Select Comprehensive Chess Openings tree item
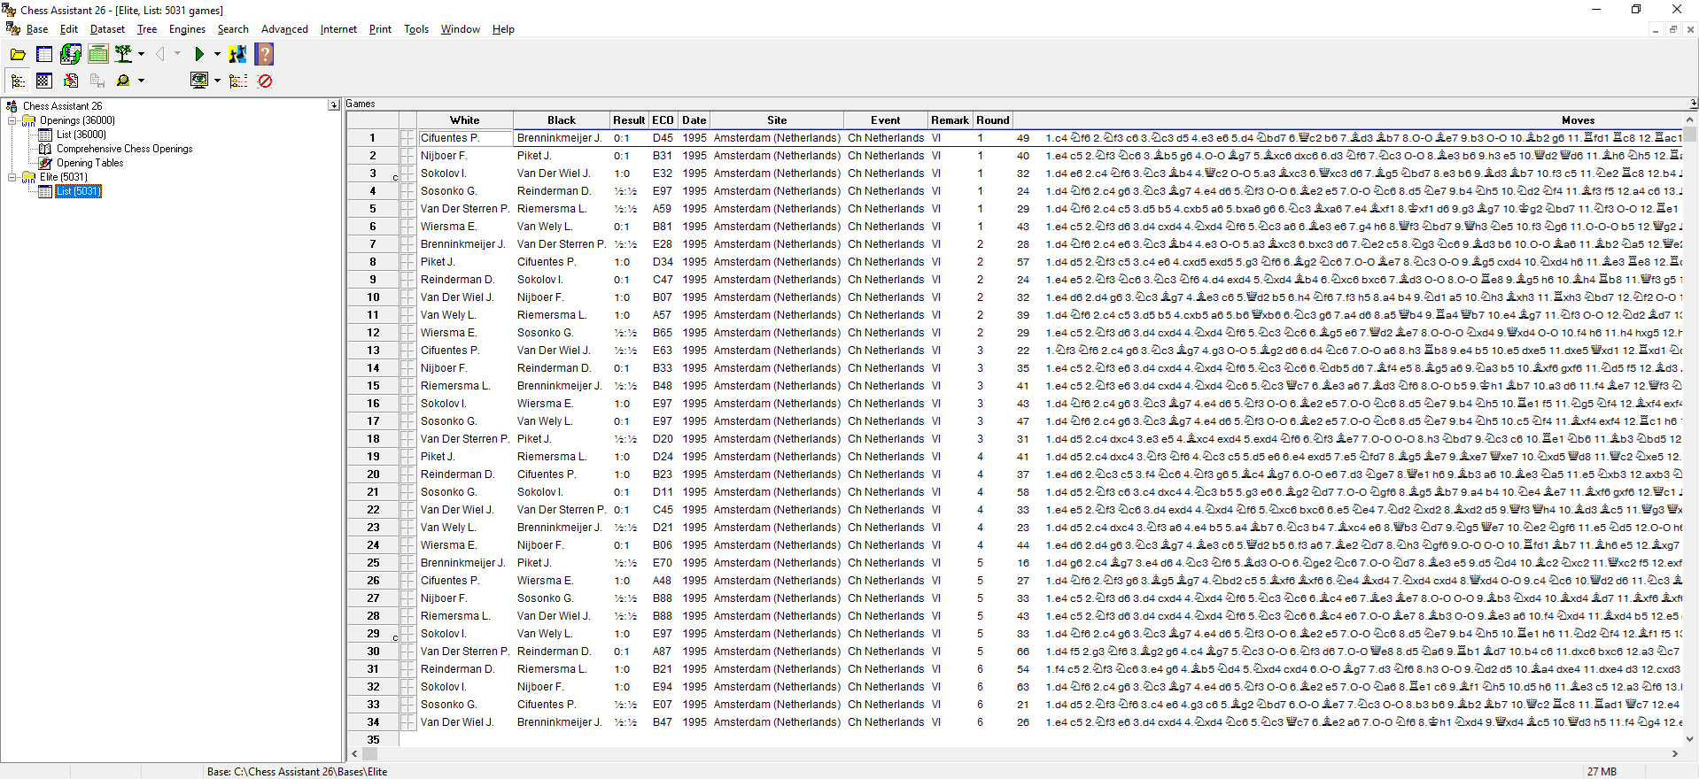The height and width of the screenshot is (779, 1699). point(124,149)
